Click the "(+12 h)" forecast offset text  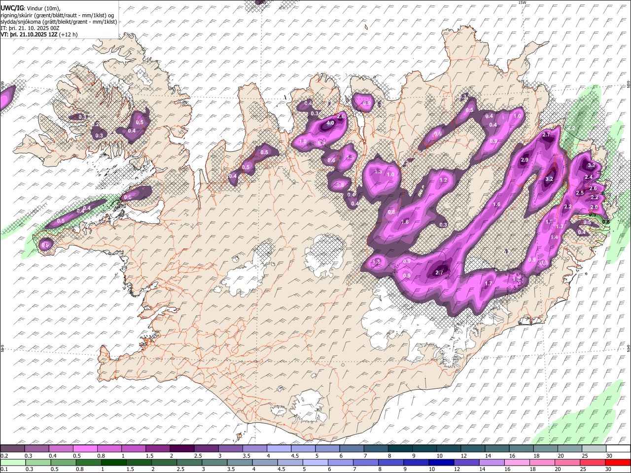pos(68,35)
